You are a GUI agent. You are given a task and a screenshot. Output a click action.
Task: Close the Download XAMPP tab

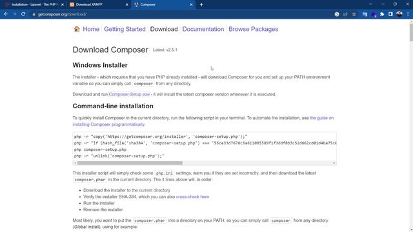[x=126, y=5]
